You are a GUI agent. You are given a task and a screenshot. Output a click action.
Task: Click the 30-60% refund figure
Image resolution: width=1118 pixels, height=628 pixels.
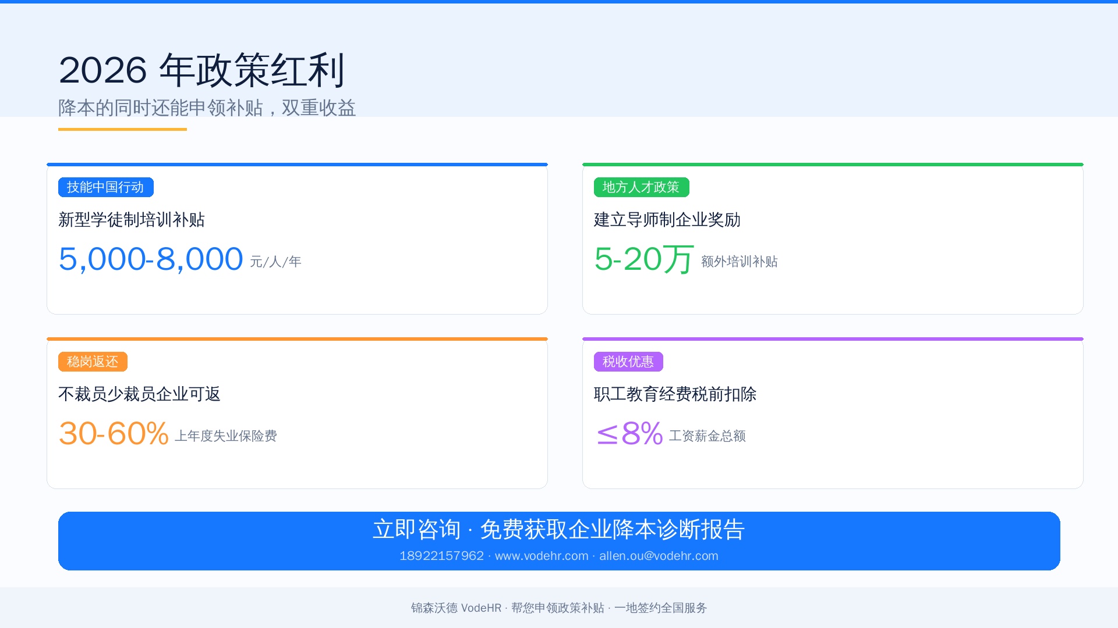(114, 433)
